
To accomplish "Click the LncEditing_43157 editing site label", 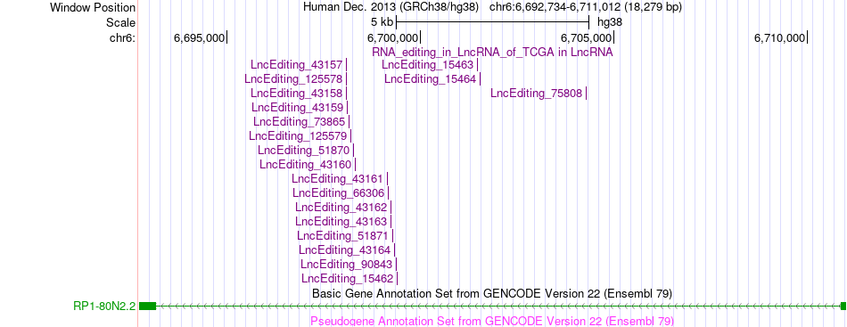I will [297, 65].
